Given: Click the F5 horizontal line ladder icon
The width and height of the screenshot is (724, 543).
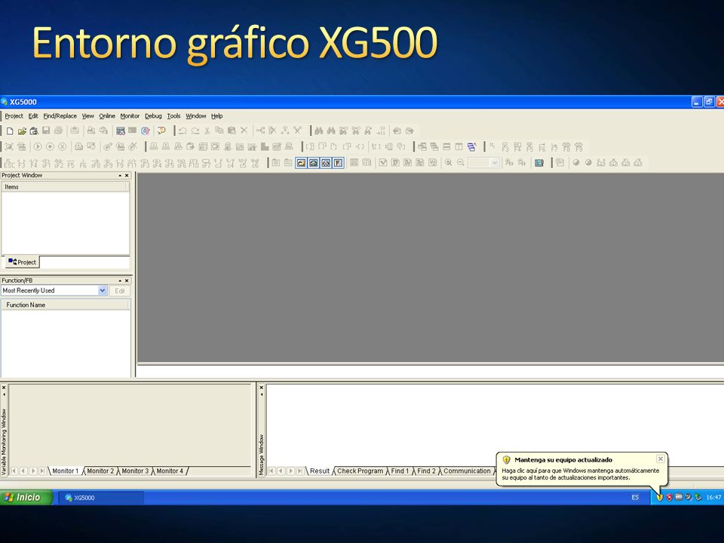Looking at the screenshot, I should click(x=71, y=163).
